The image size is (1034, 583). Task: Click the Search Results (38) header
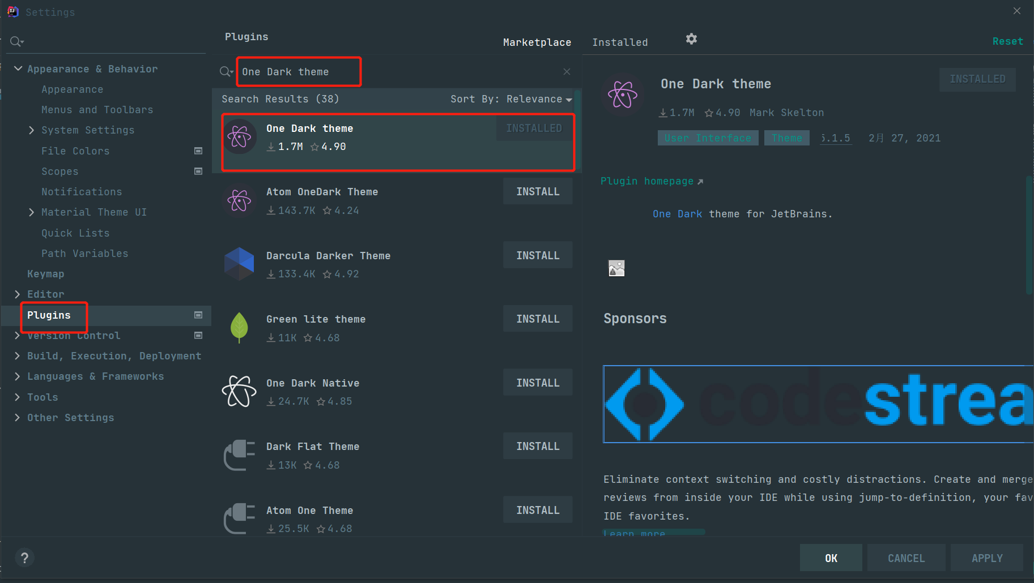(x=280, y=99)
